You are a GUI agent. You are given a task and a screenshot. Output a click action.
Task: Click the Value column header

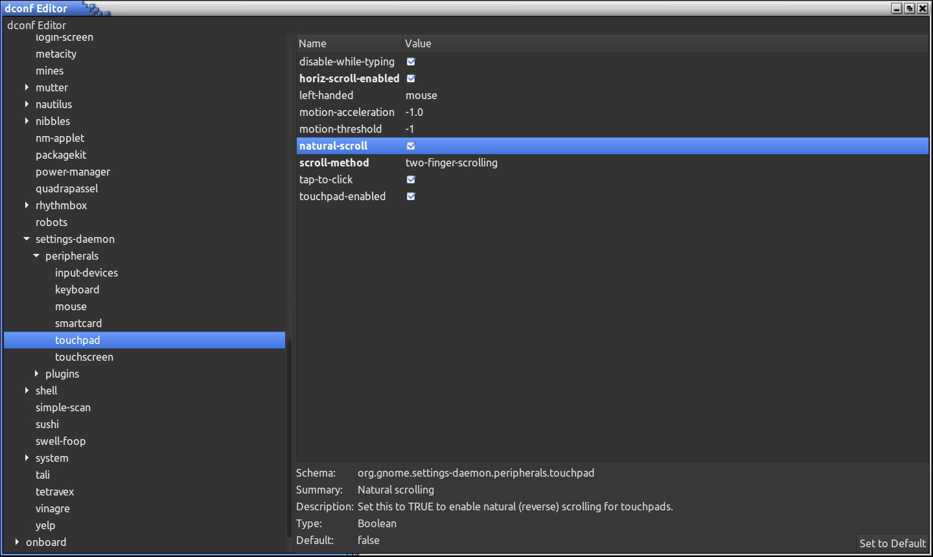(418, 43)
